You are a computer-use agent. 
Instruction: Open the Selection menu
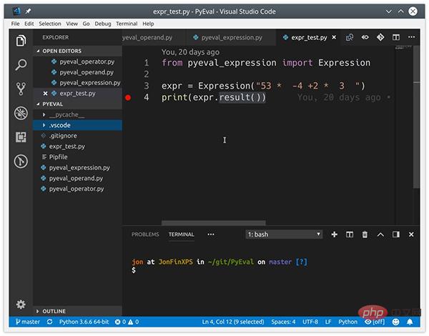(50, 24)
